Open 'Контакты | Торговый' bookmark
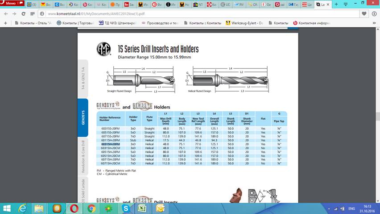Image resolution: width=380 pixels, height=214 pixels. pos(75,23)
